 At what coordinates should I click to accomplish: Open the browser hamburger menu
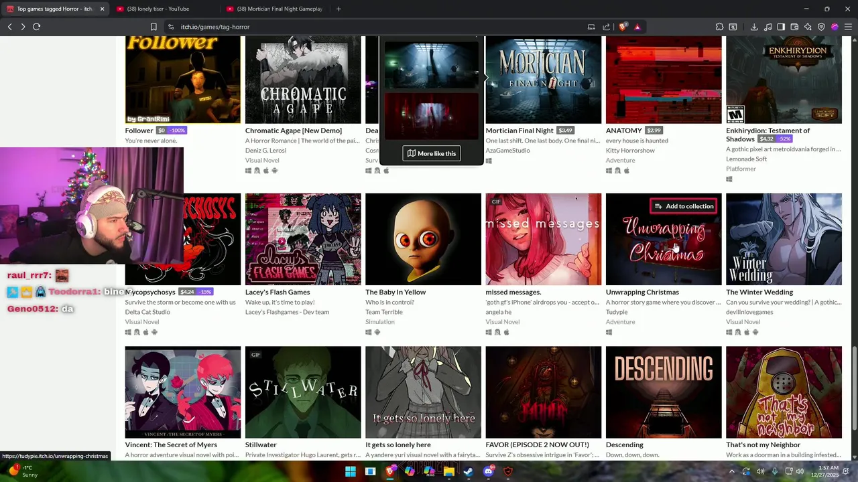(848, 27)
